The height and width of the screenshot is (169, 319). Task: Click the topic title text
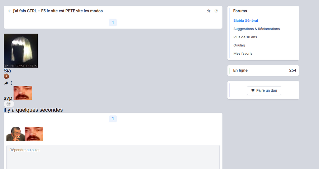tap(58, 11)
